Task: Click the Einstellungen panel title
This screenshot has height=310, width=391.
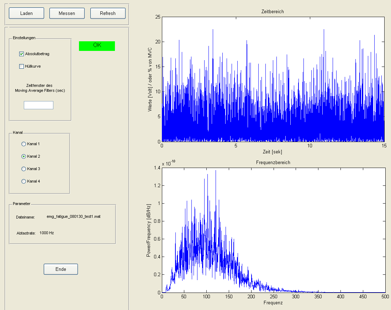Action: coord(24,38)
